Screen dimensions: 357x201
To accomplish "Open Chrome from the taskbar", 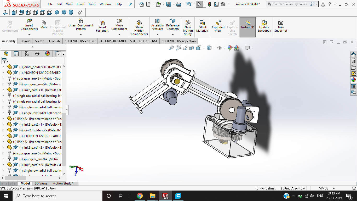I will (x=140, y=196).
